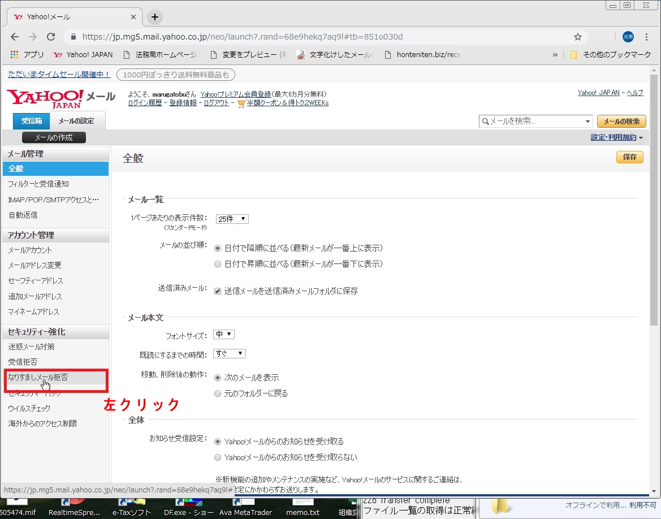This screenshot has height=519, width=661.
Task: Bookmark page with the star icon
Action: (577, 37)
